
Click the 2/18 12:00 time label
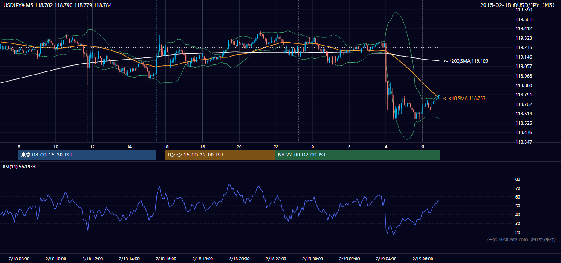point(92,259)
